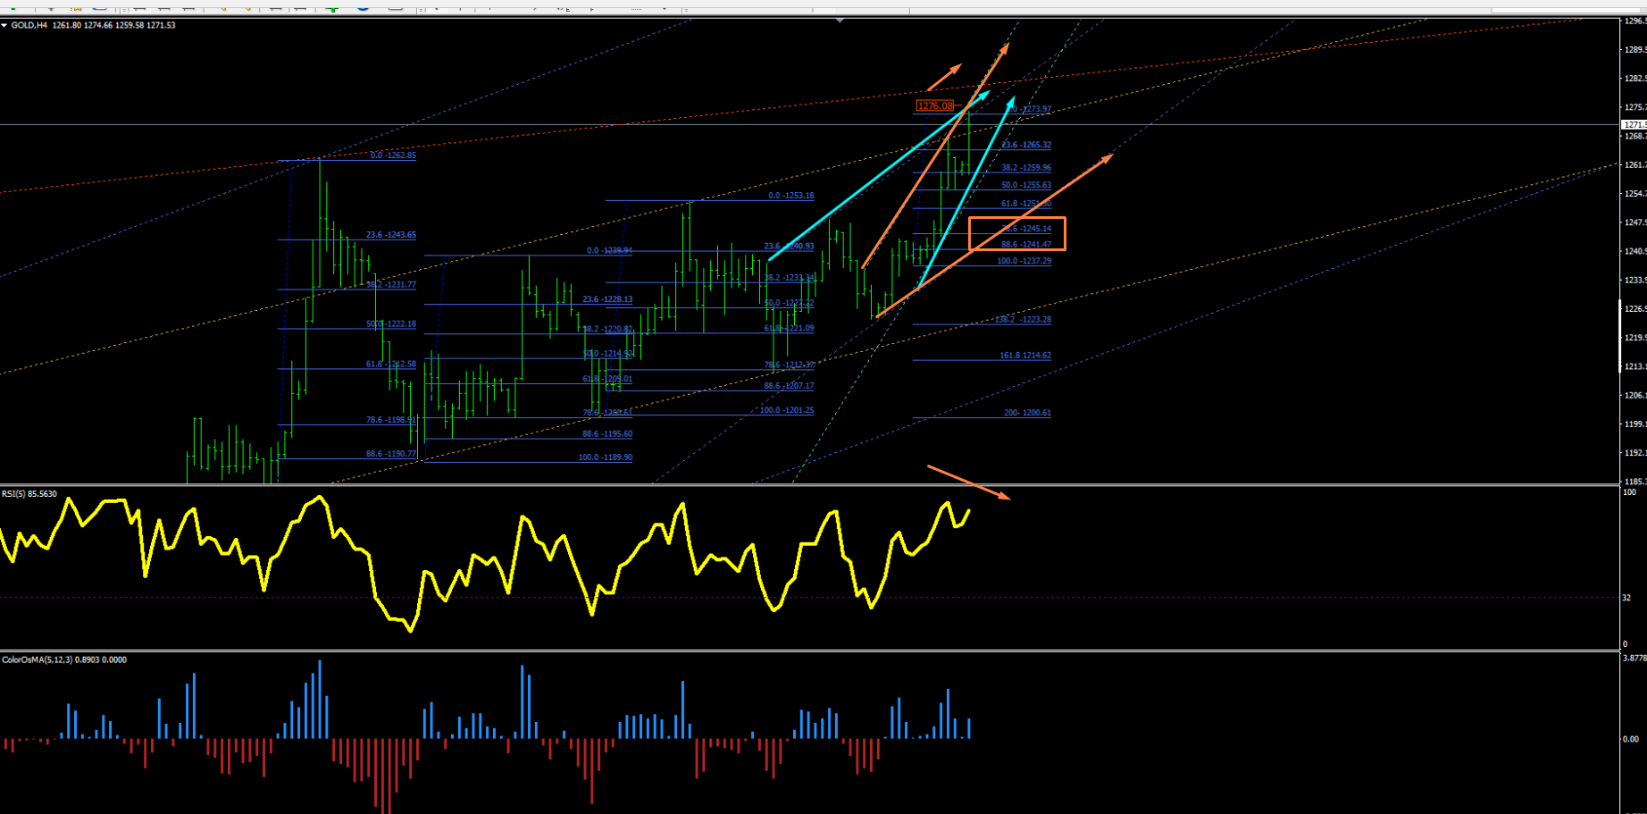Select Fibonacci label 100.0 -1189.90
Screen dimensions: 1647x814
point(605,457)
